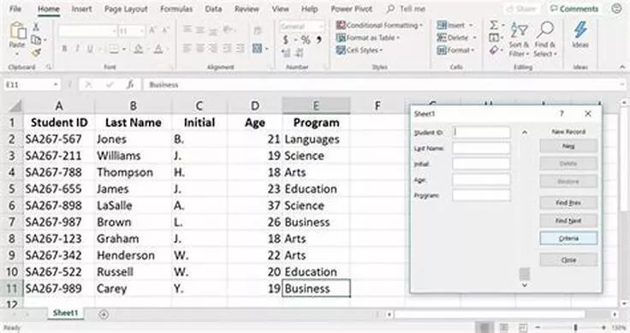Select the Thompson cell

134,172
